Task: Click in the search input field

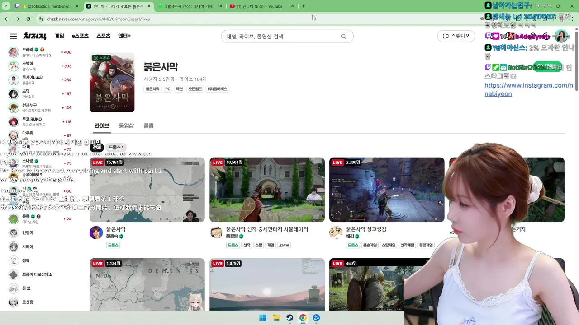Action: [x=280, y=37]
